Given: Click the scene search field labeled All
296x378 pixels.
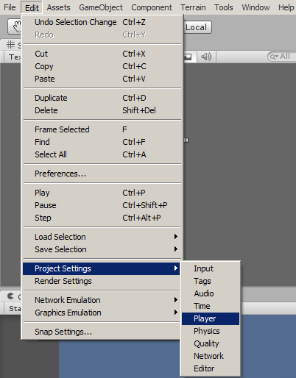Looking at the screenshot, I should (282, 57).
